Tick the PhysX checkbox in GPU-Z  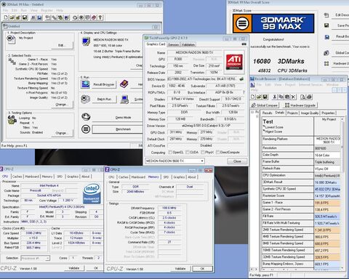[202, 152]
